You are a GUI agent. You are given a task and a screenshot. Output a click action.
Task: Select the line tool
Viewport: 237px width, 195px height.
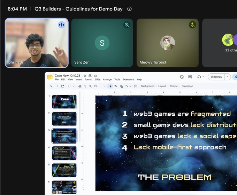pyautogui.click(x=127, y=86)
